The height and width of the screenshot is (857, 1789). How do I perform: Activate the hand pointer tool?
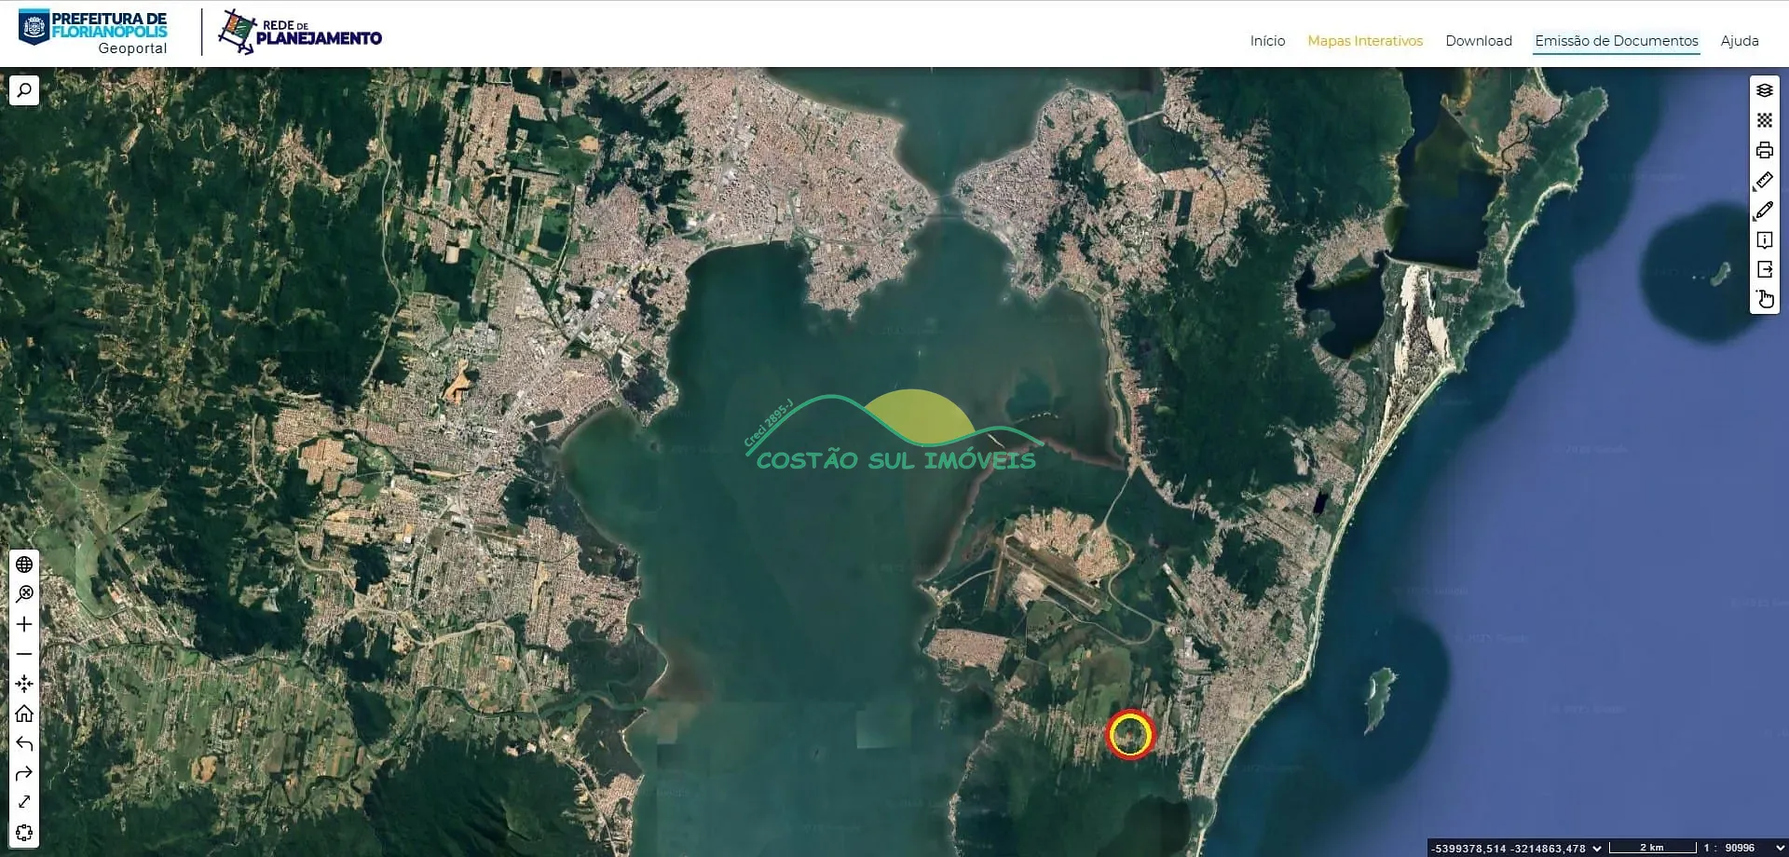coord(1765,299)
